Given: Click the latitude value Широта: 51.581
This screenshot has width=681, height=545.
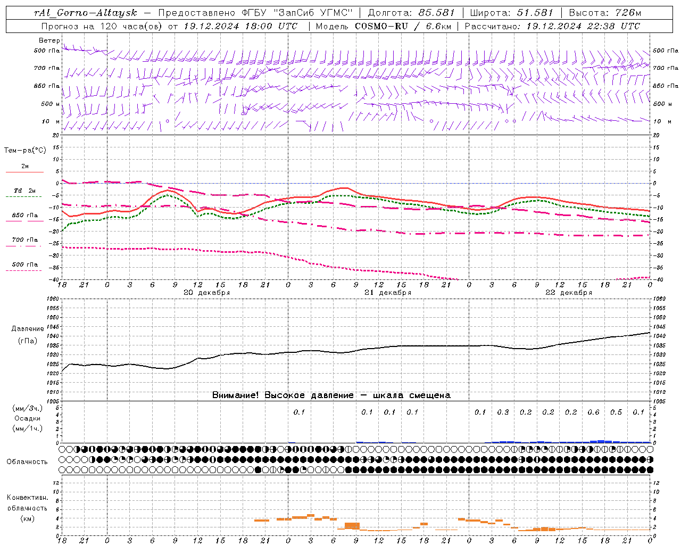Looking at the screenshot, I should pos(512,13).
